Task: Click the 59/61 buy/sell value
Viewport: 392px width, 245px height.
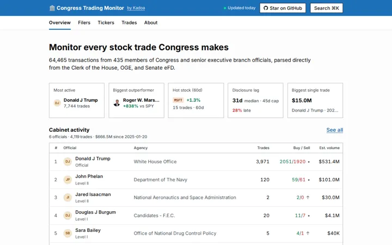Action: (298, 180)
